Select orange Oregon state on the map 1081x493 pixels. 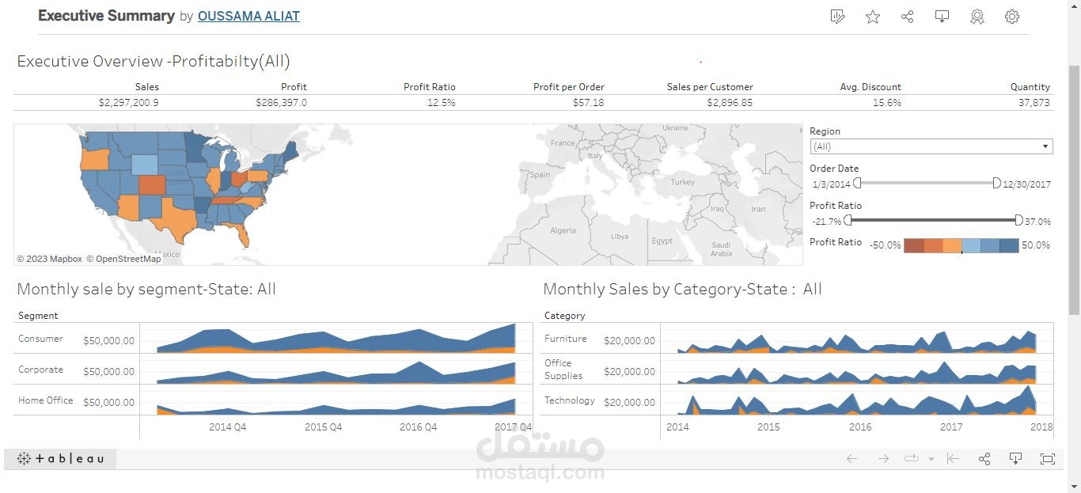[x=94, y=158]
